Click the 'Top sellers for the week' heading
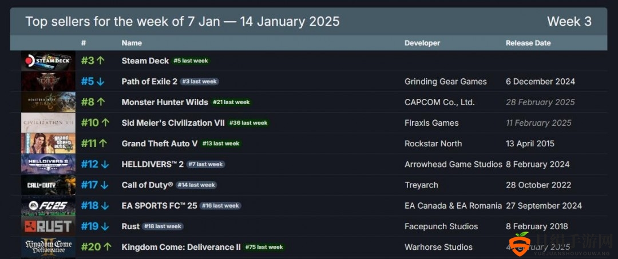 [183, 21]
